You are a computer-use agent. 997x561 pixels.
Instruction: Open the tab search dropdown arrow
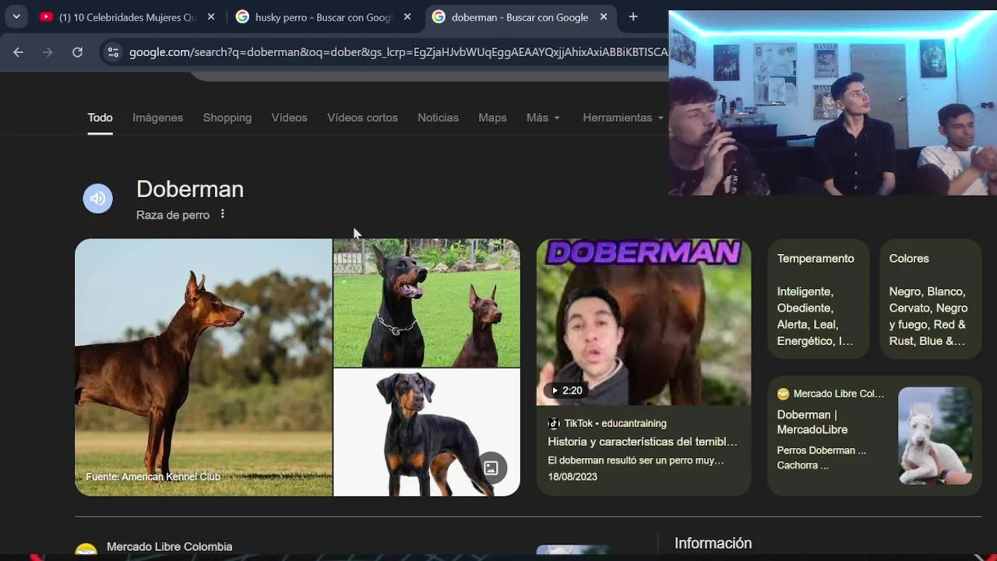tap(16, 16)
